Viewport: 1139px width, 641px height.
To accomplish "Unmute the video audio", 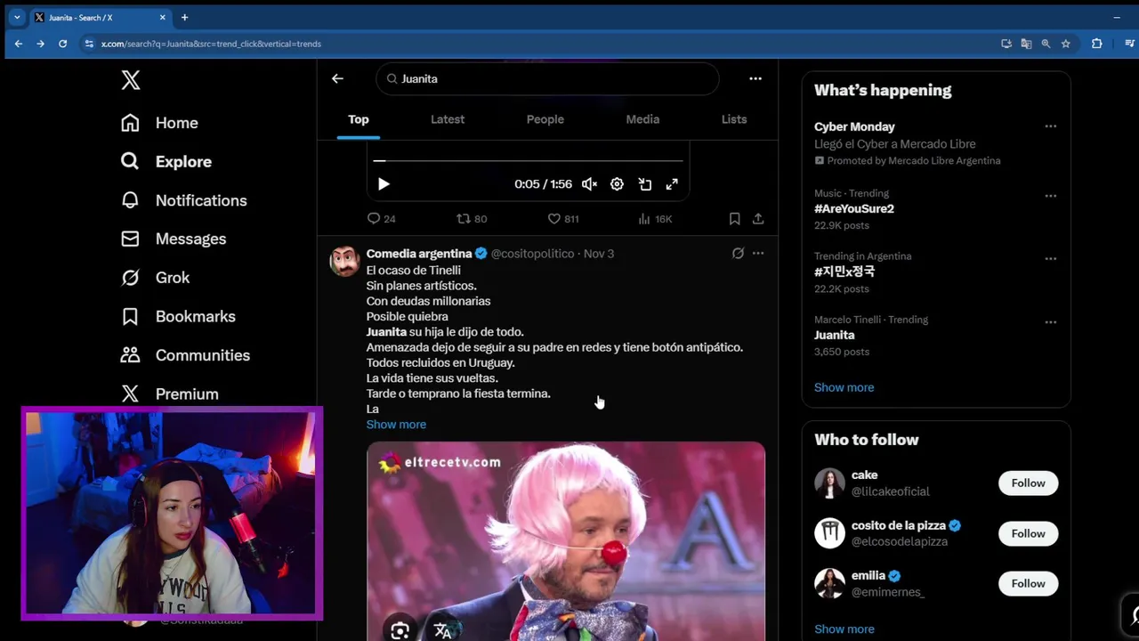I will 589,184.
